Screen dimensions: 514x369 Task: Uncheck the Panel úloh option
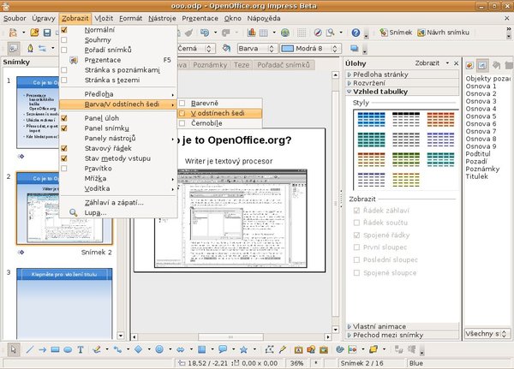click(64, 118)
